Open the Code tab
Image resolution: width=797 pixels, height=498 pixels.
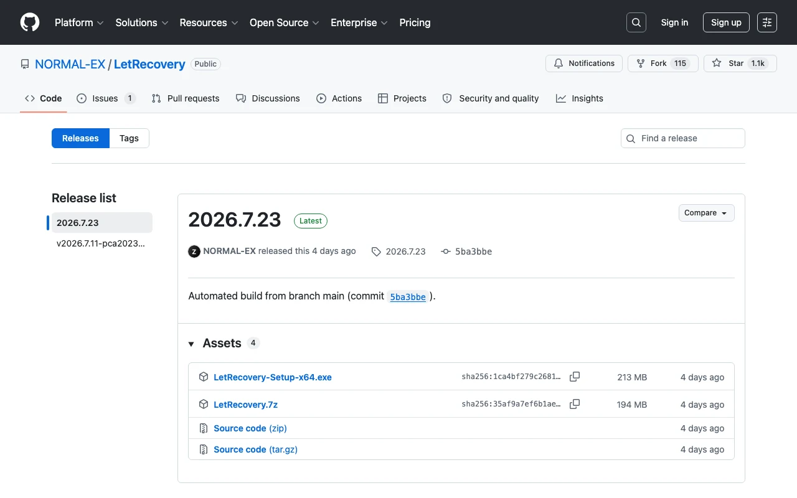point(43,98)
